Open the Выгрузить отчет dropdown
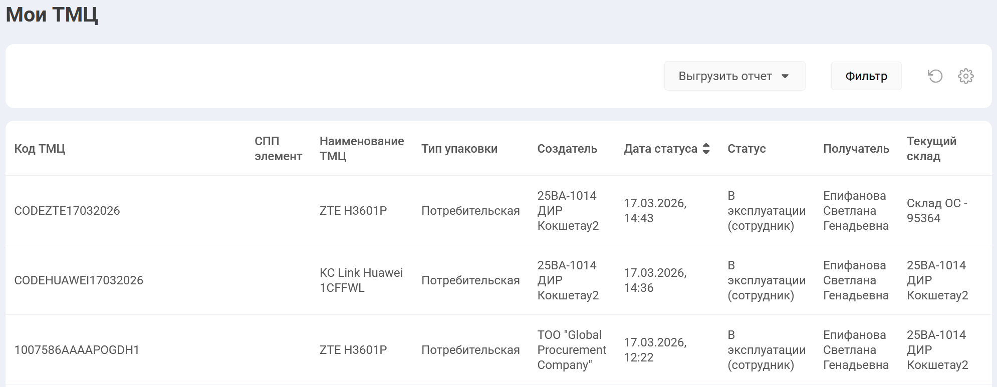Screen dimensions: 997x387 [725, 76]
